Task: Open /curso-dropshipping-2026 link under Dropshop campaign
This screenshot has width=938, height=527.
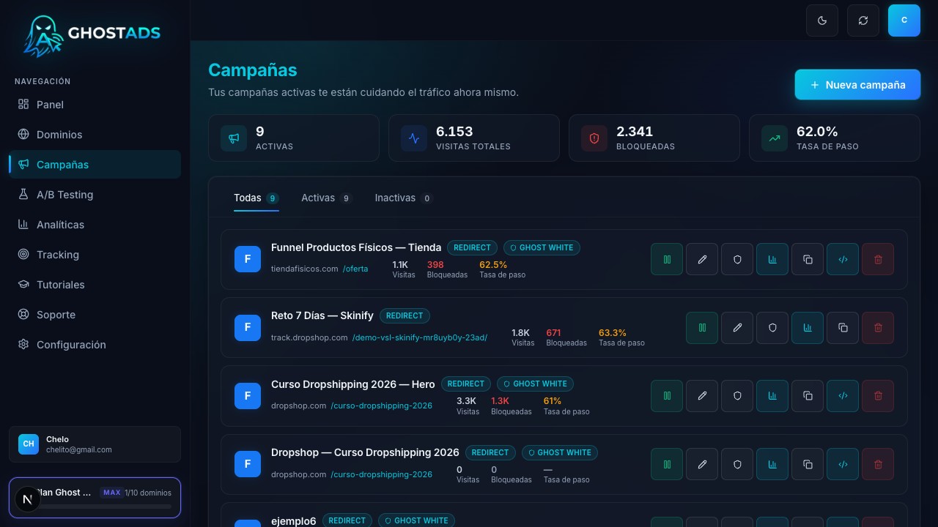Action: click(x=381, y=474)
